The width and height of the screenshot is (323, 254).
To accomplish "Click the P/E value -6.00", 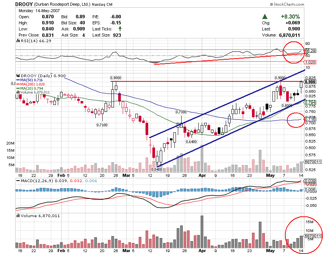I will pos(116,17).
